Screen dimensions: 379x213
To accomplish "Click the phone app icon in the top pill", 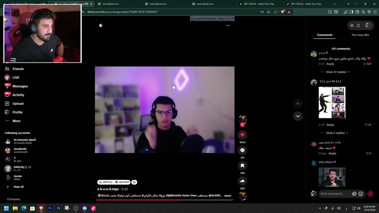I will (358, 25).
